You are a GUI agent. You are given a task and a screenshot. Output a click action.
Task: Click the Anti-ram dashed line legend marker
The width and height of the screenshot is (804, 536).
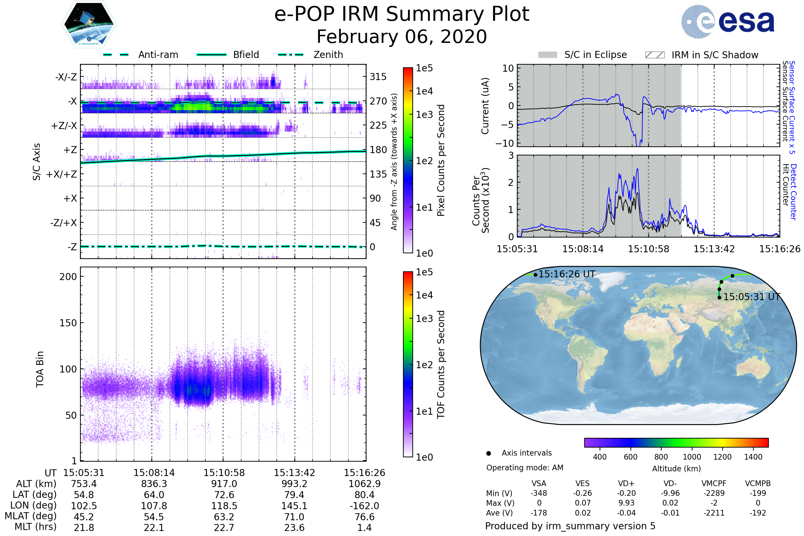[x=116, y=55]
